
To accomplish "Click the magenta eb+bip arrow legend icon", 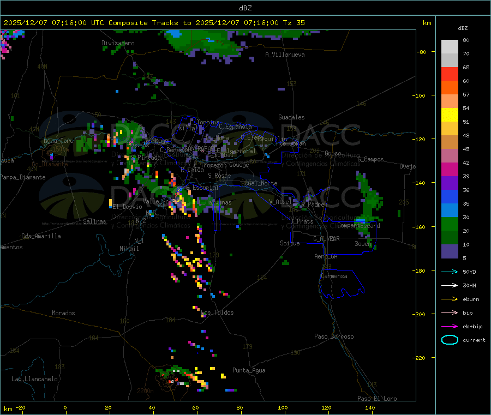I will click(450, 327).
